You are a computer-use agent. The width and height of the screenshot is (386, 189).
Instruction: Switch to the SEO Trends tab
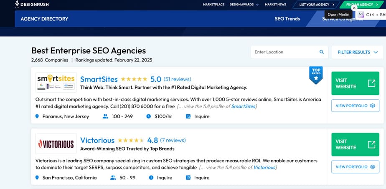click(x=287, y=19)
